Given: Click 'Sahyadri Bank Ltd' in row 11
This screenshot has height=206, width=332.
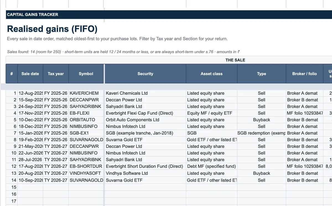Looking at the screenshot, I should tap(145, 160).
